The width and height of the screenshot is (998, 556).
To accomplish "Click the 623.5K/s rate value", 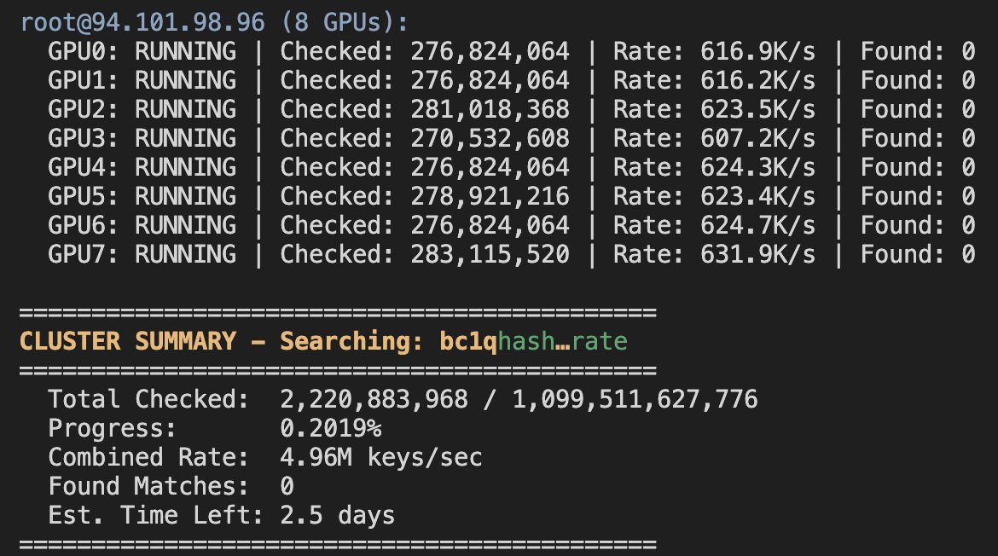I will click(x=758, y=109).
